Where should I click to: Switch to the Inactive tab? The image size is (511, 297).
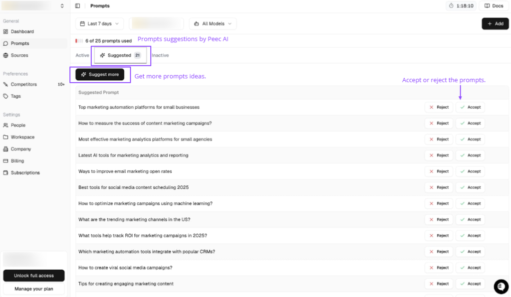pos(160,55)
